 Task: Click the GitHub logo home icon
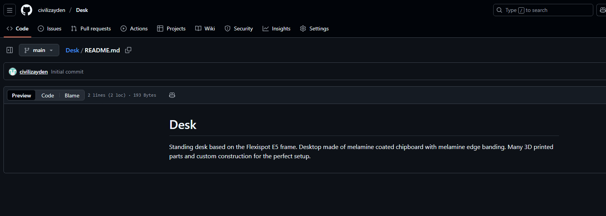tap(27, 10)
